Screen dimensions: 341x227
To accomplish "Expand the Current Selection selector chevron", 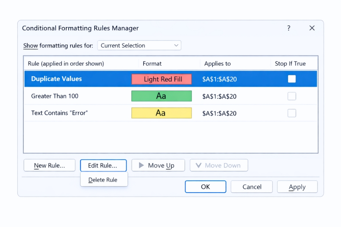I will 176,45.
